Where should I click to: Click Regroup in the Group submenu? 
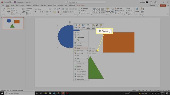point(93,51)
